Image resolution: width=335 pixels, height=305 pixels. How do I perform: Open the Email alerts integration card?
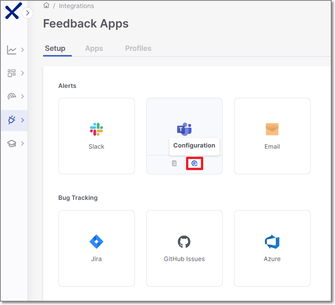(272, 136)
